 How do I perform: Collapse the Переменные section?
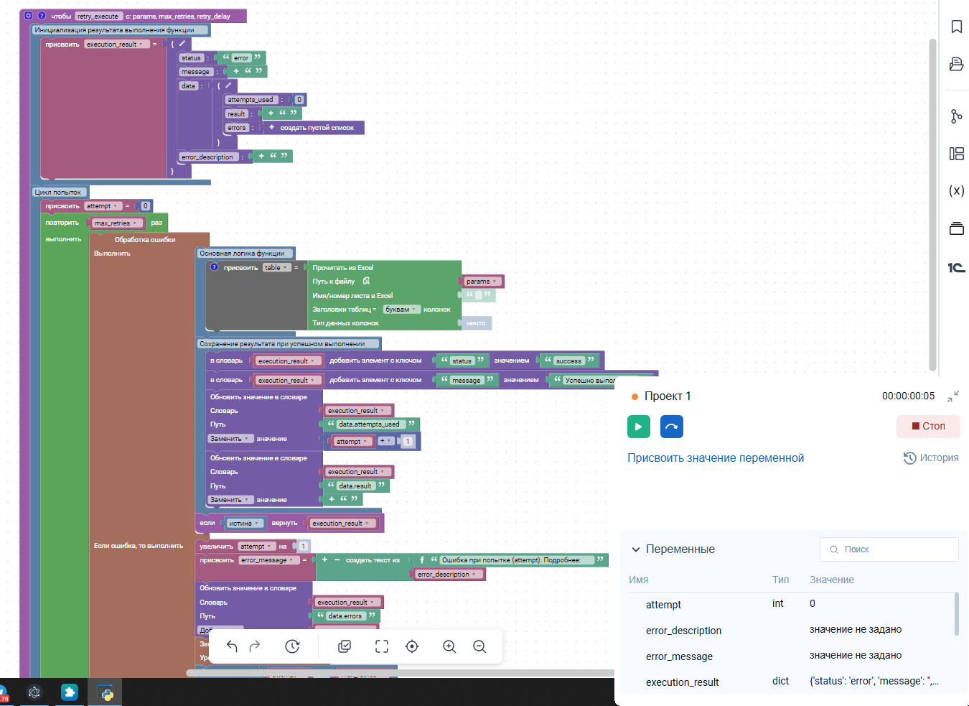(x=635, y=549)
